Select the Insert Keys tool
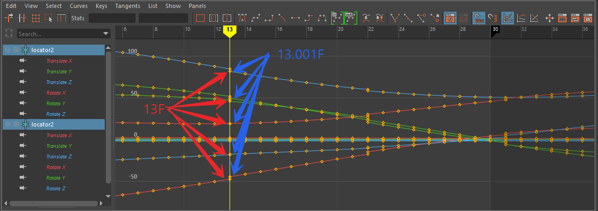The image size is (598, 211). pos(22,18)
